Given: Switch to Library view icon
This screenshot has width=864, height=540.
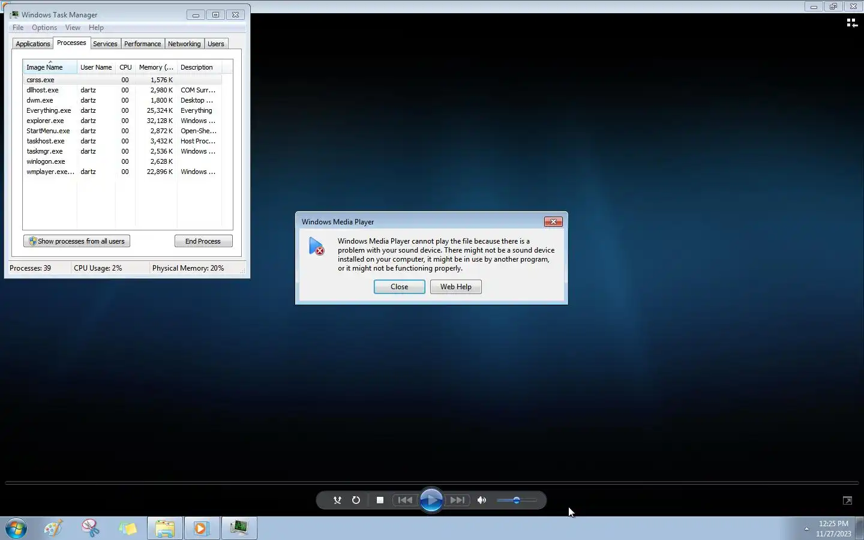Looking at the screenshot, I should [851, 23].
